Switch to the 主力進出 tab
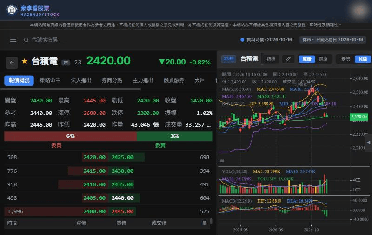Viewport: 372px width, 235px height. point(143,80)
